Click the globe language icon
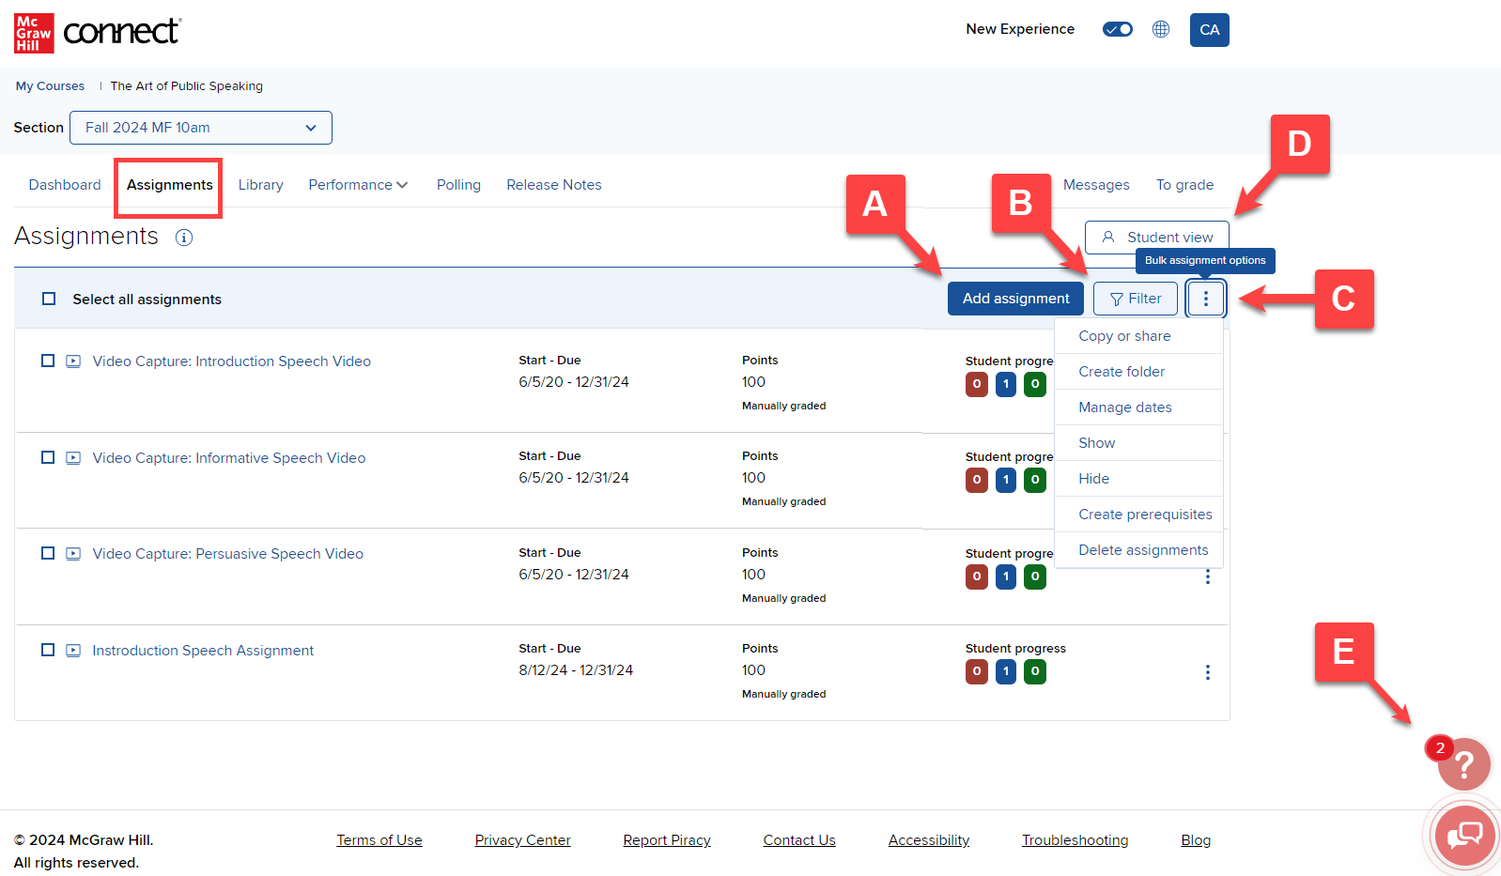The height and width of the screenshot is (876, 1501). point(1161,29)
